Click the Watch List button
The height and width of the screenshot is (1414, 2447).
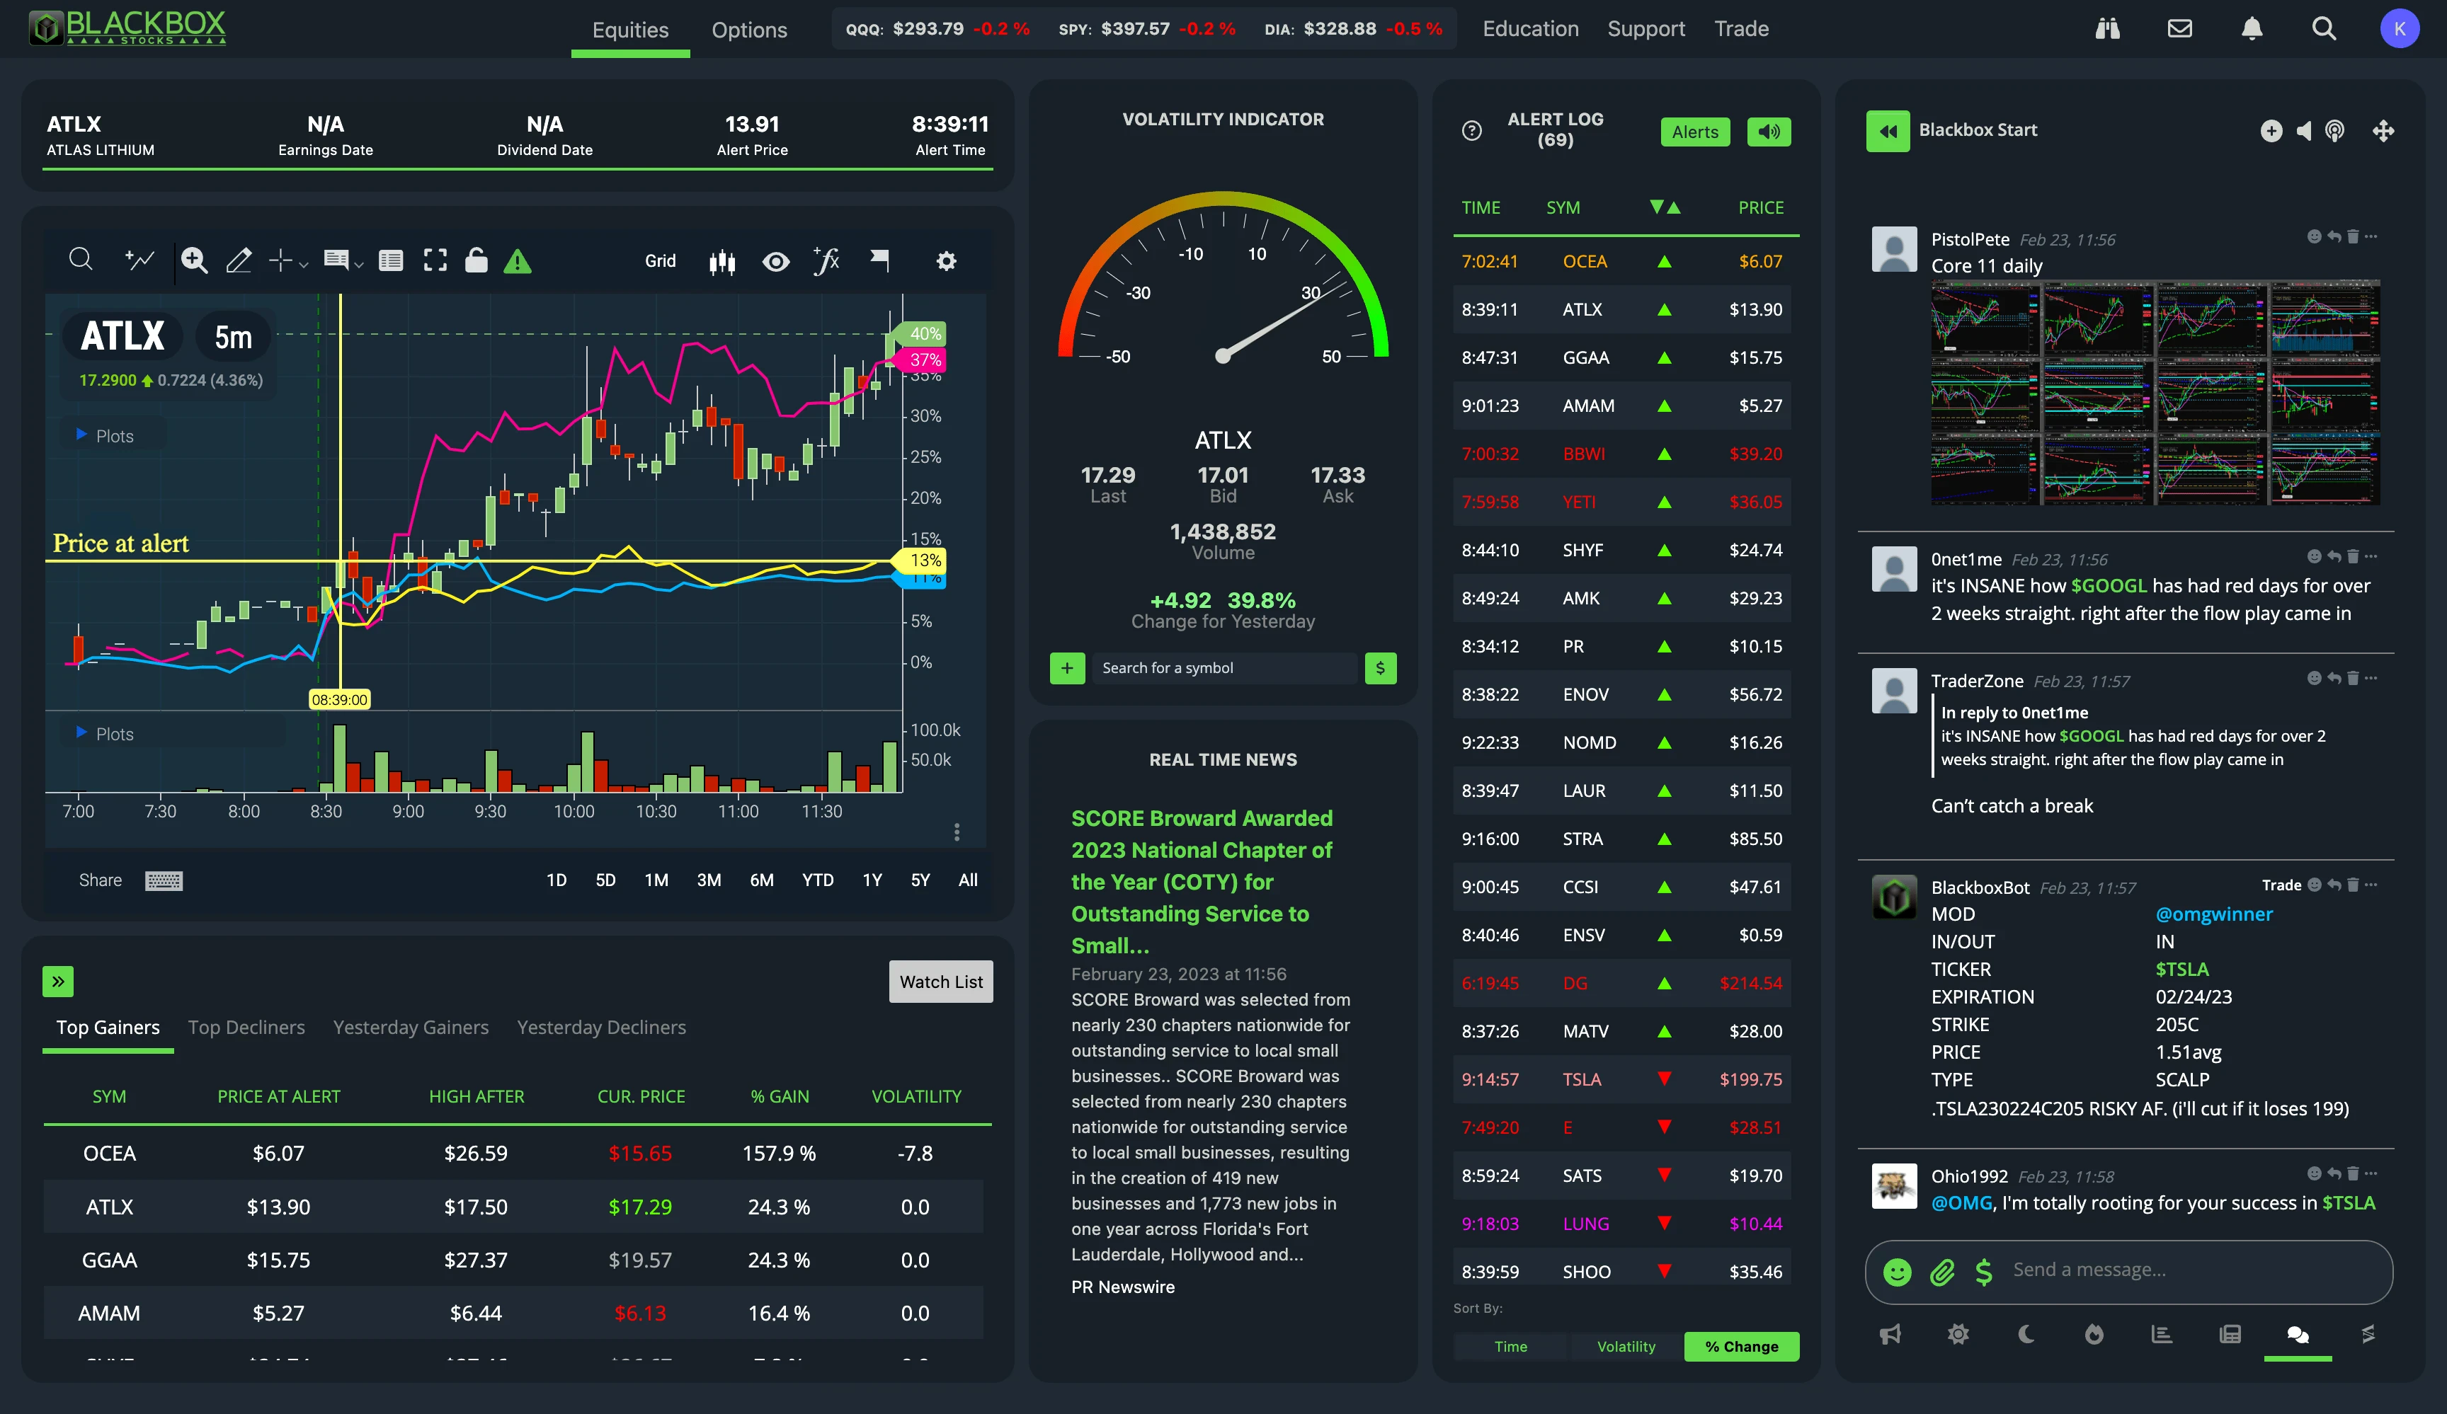click(940, 981)
